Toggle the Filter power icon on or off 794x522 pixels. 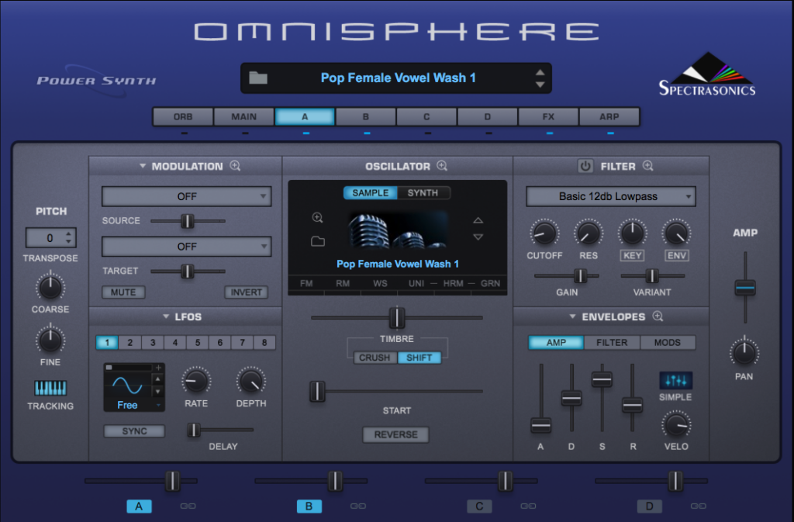click(585, 166)
